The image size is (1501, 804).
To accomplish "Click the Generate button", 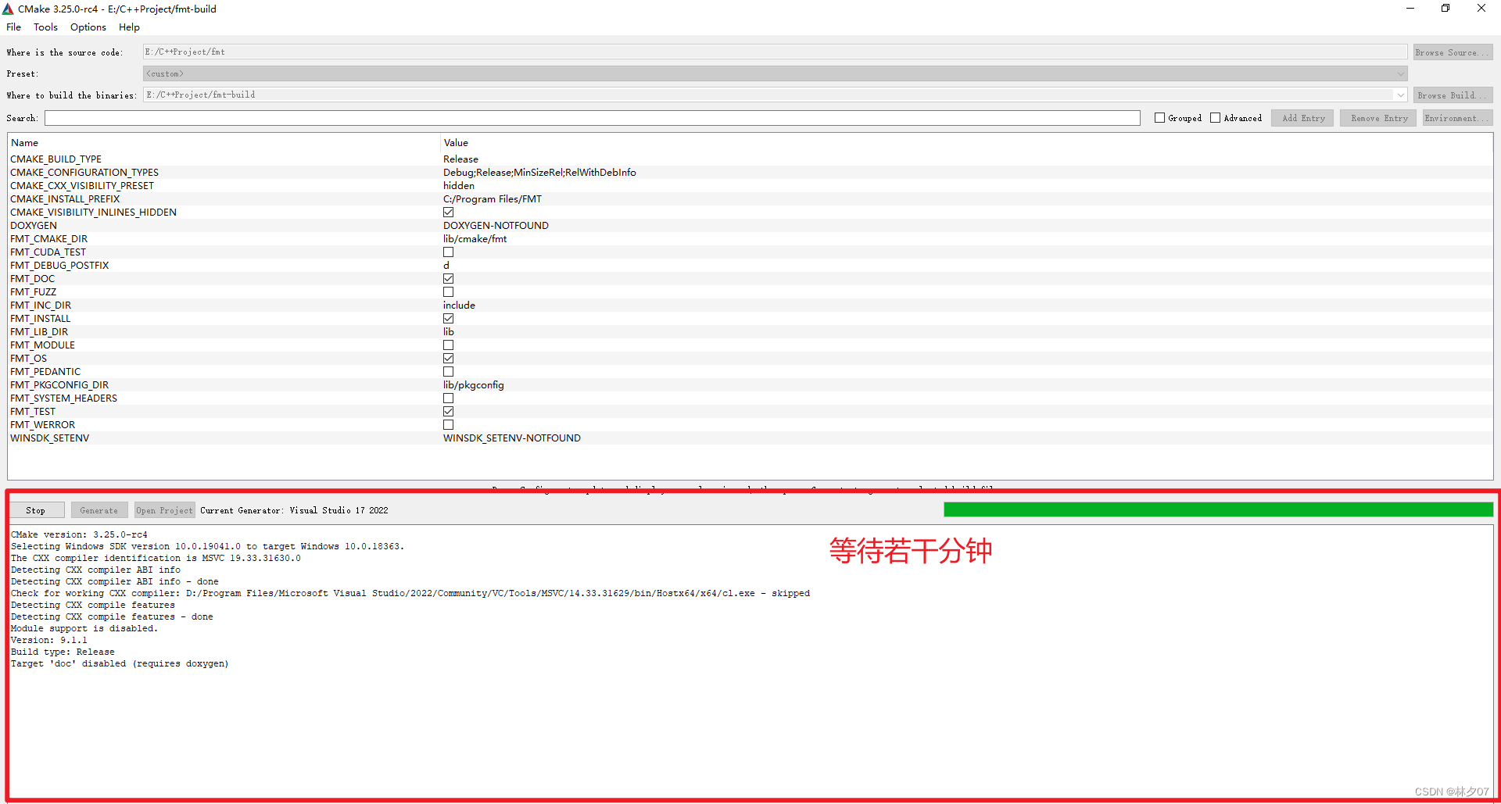I will click(x=99, y=510).
